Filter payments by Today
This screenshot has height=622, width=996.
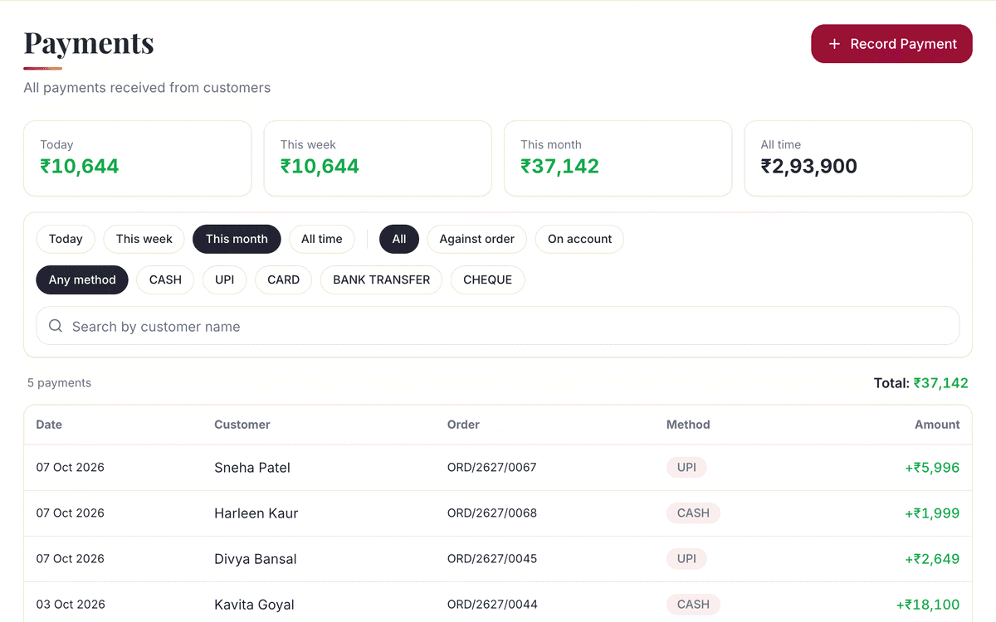pyautogui.click(x=66, y=239)
